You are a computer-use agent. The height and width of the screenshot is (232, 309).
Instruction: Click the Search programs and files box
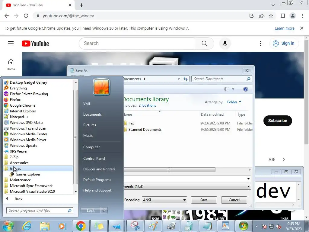click(40, 211)
